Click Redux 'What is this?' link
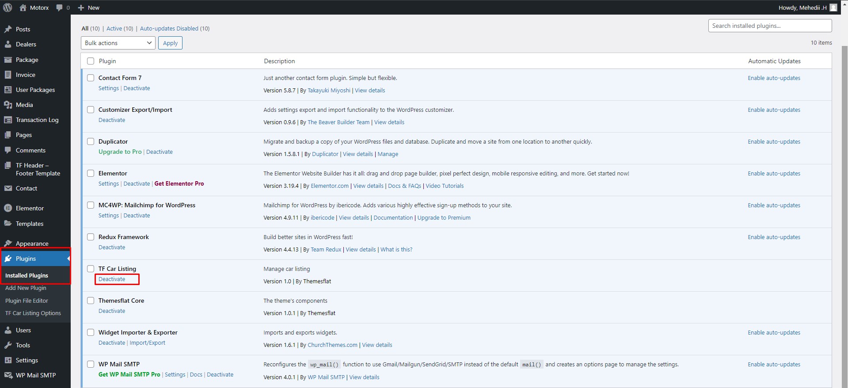Screen dimensions: 848x388 click(x=396, y=249)
